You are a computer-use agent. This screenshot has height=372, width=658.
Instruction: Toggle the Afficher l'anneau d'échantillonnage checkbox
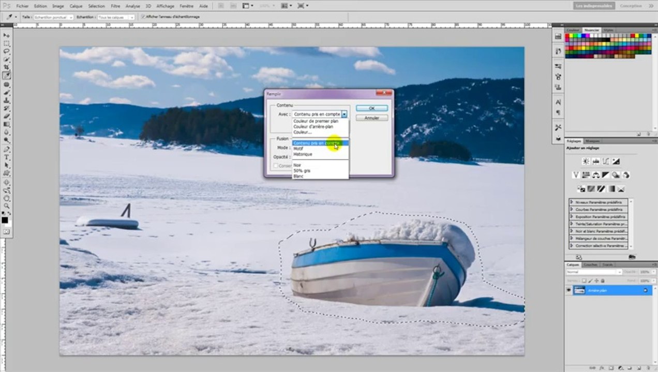(x=143, y=17)
